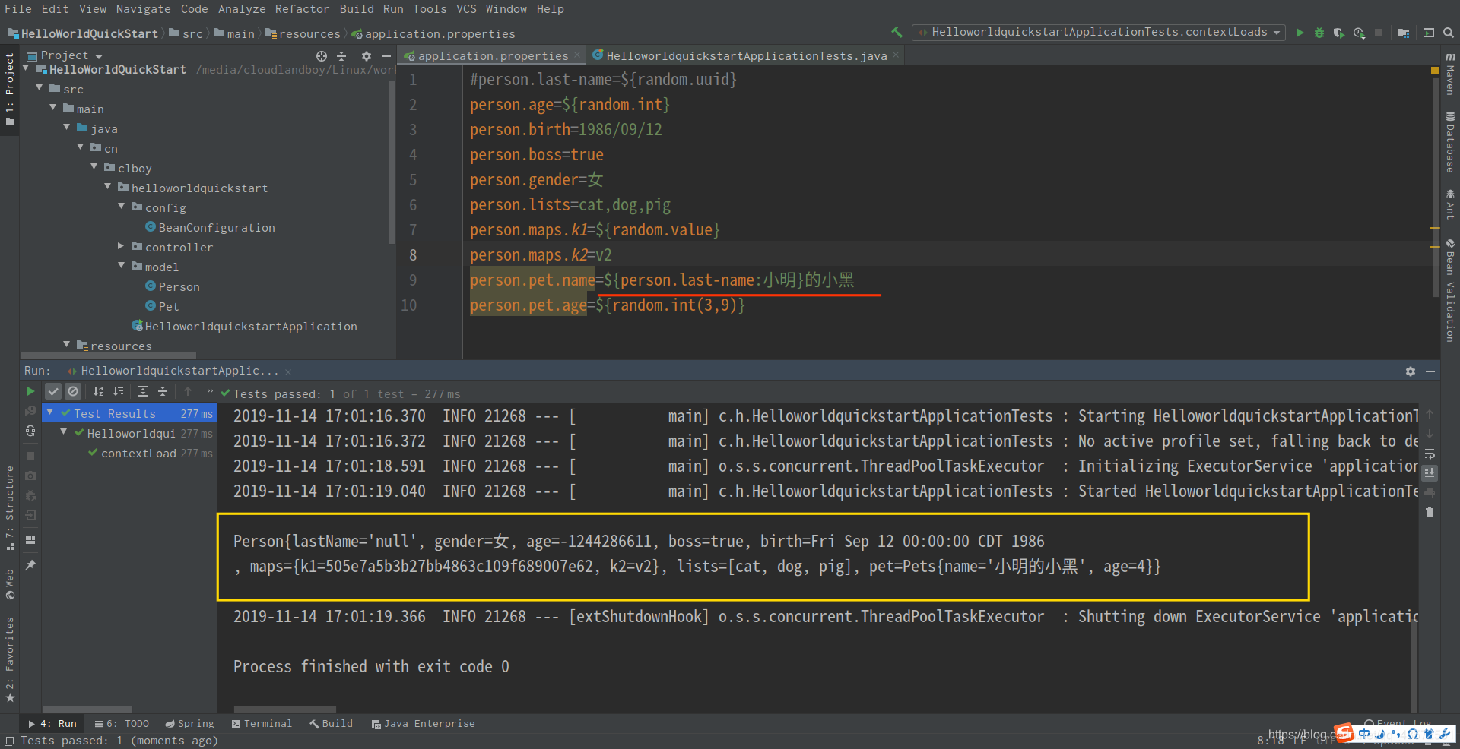Sort test results by duration
Viewport: 1460px width, 749px height.
click(118, 391)
